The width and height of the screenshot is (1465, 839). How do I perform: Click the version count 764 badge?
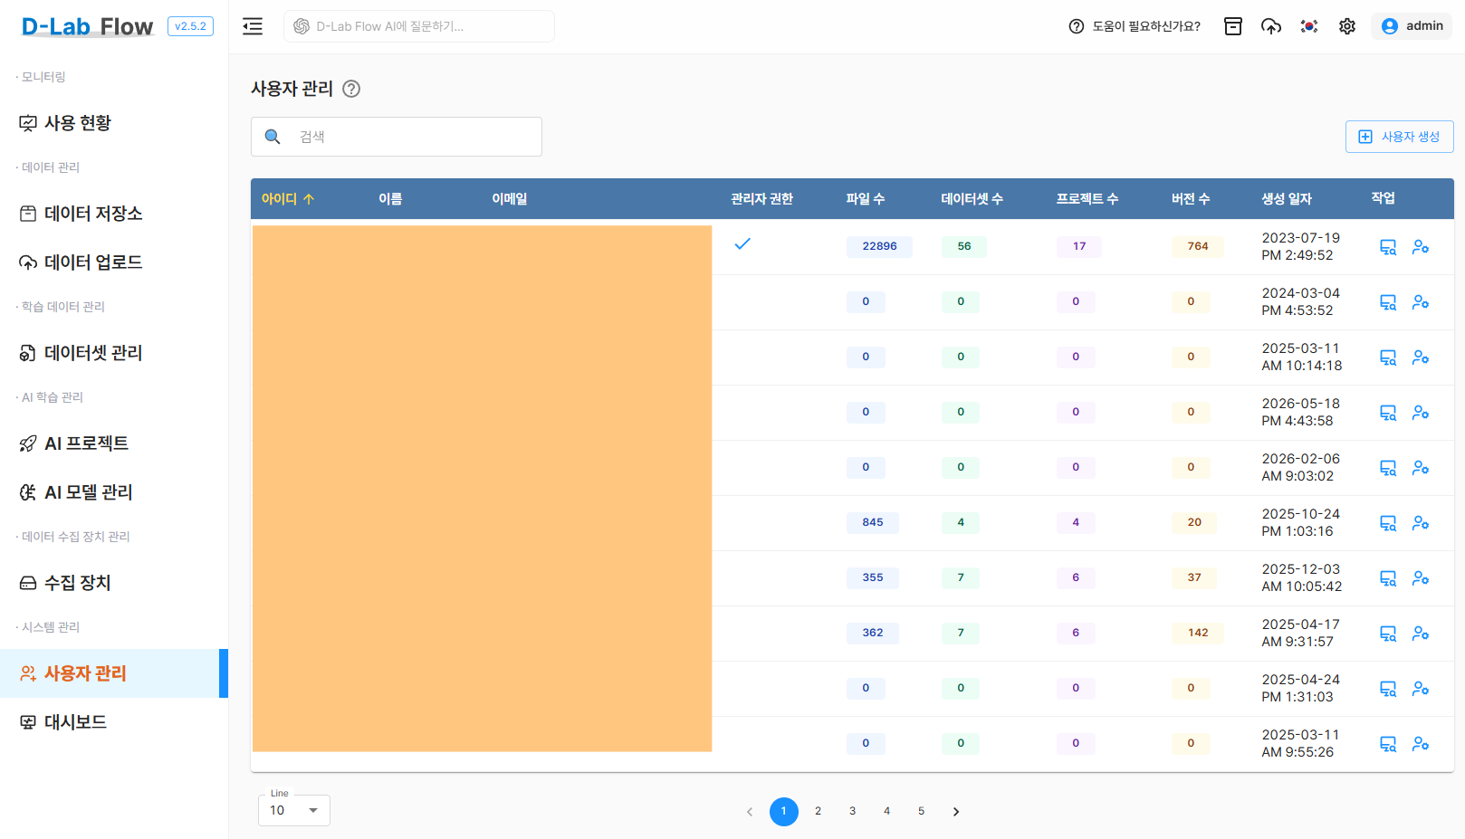(1198, 246)
